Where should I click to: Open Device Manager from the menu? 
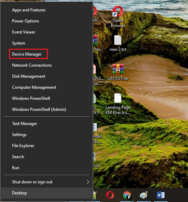[27, 54]
